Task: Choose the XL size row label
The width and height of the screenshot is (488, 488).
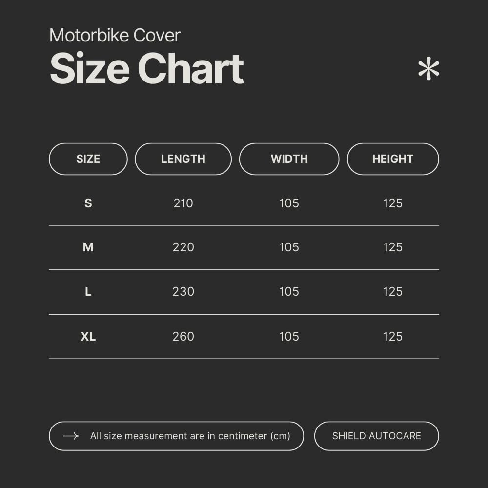Action: 88,336
